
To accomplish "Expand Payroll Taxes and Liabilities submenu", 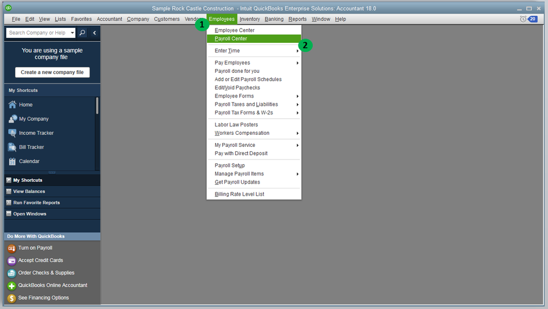I will pyautogui.click(x=297, y=105).
